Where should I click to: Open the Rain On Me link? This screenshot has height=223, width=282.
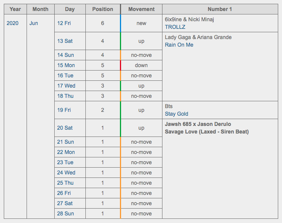179,45
